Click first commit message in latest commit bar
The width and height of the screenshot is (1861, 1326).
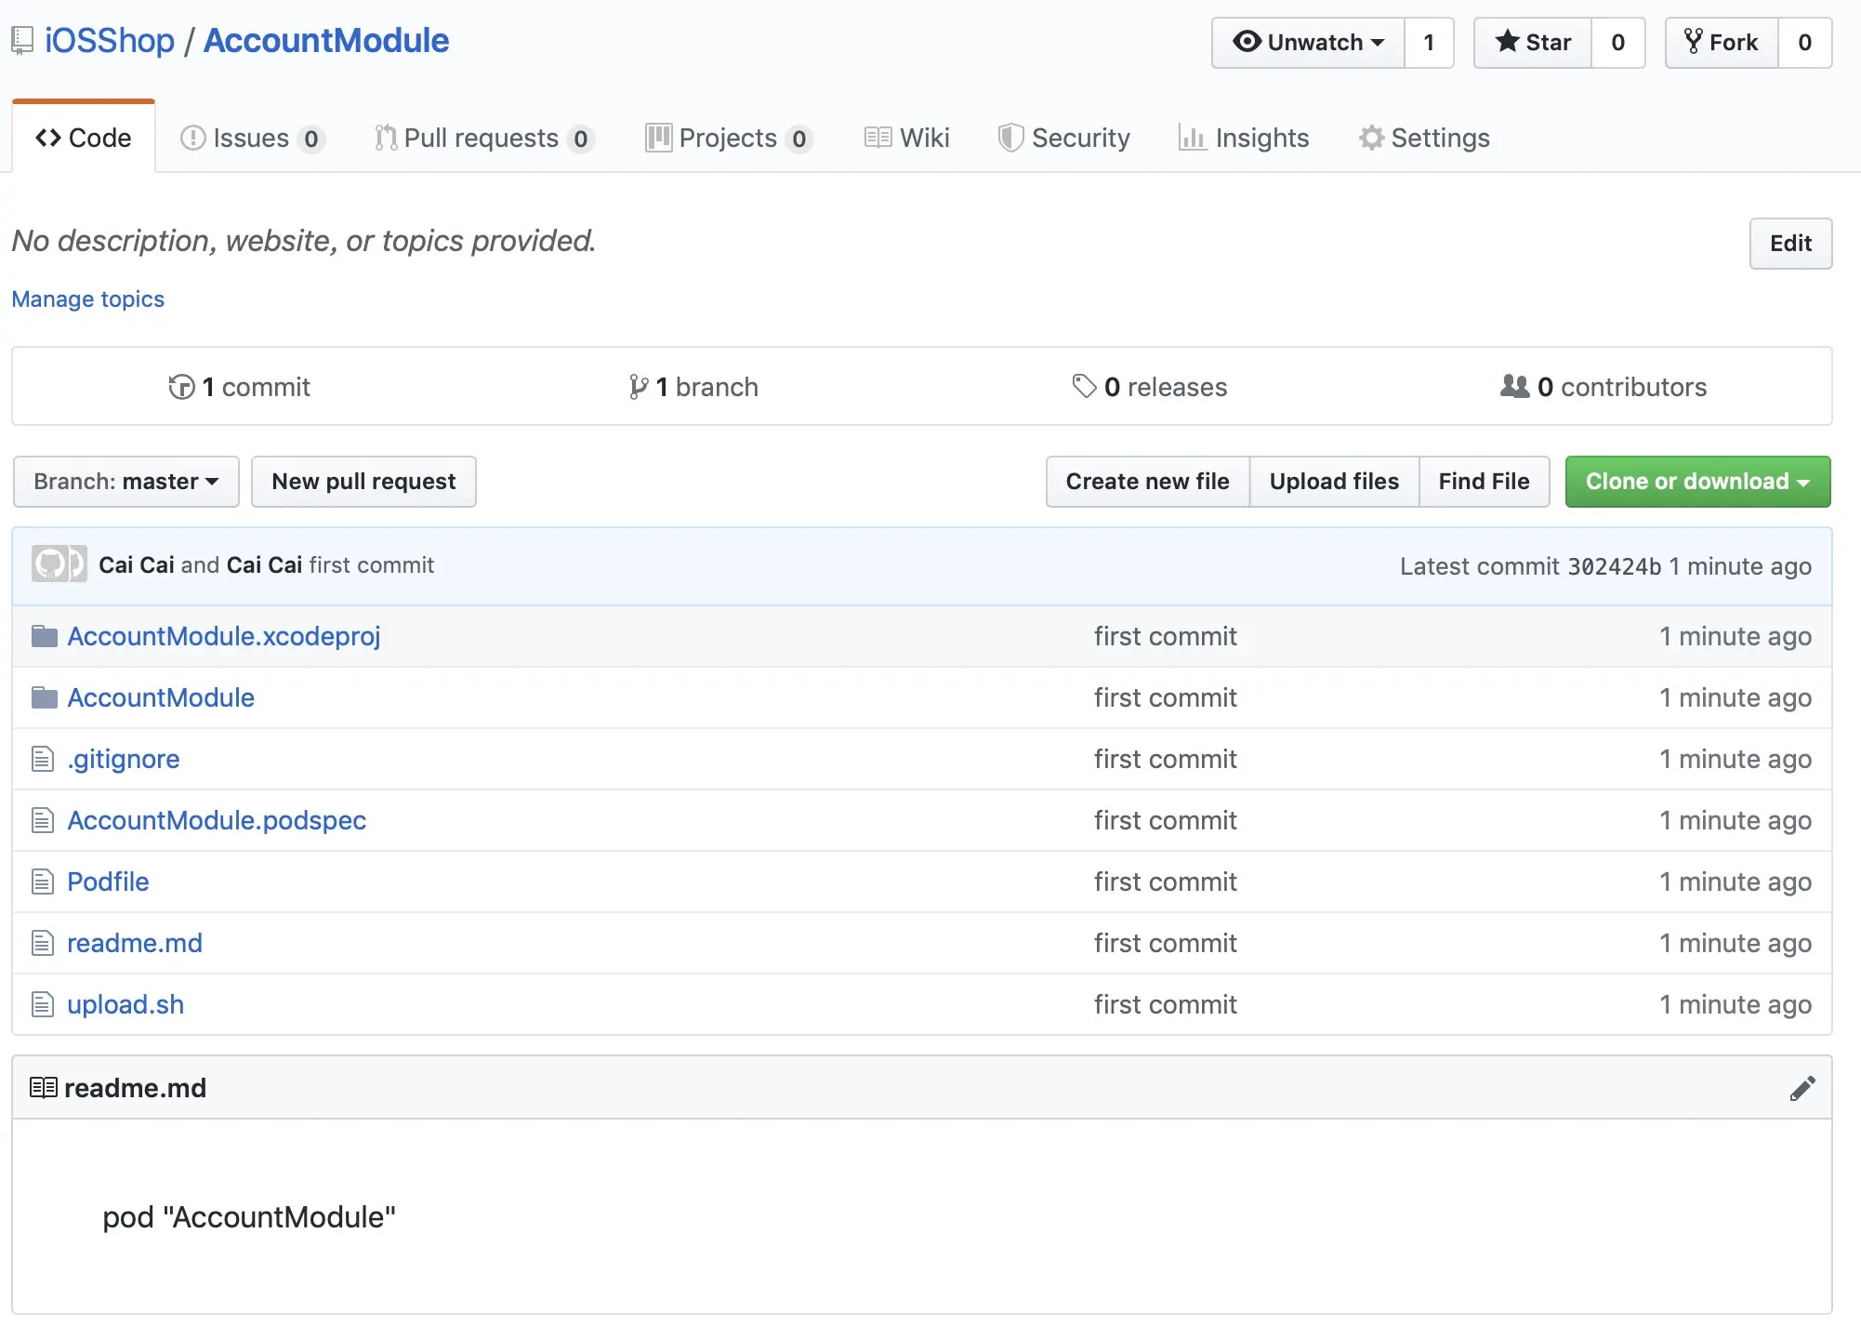[372, 565]
